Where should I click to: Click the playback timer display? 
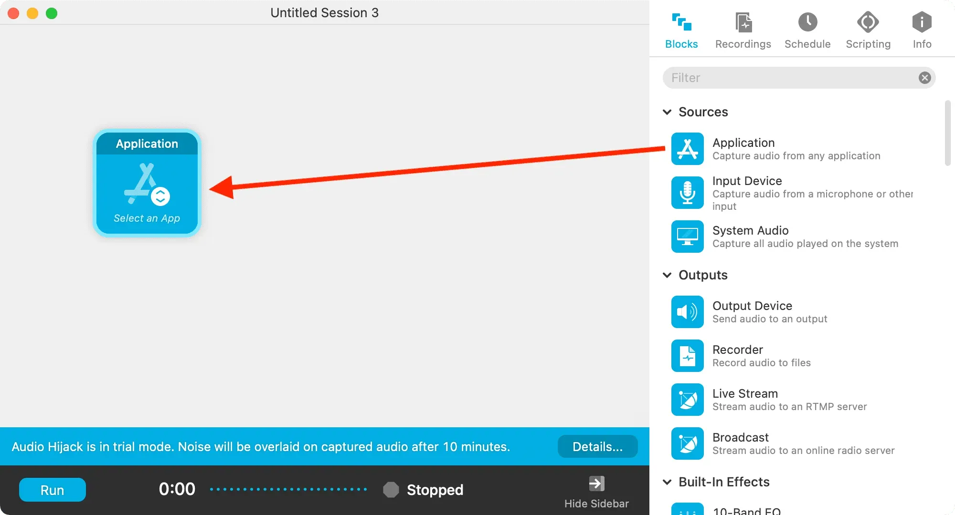177,489
